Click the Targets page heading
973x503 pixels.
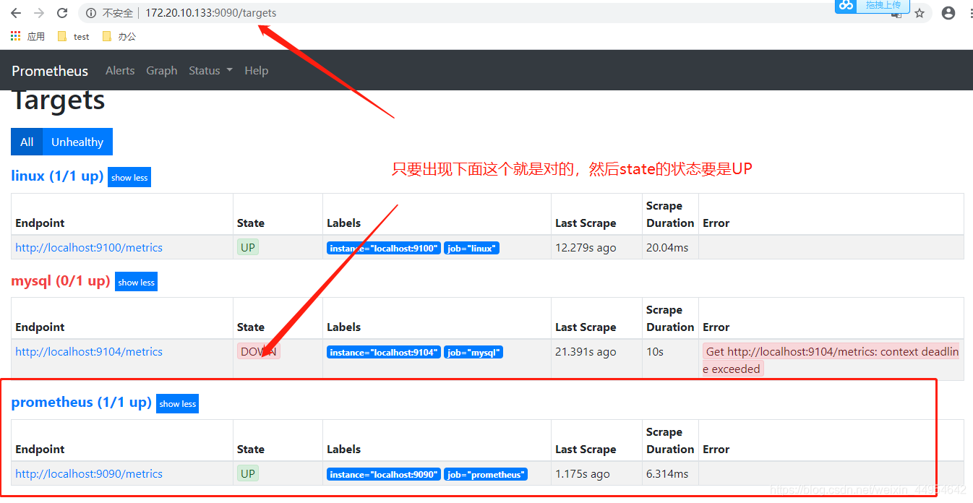point(59,101)
